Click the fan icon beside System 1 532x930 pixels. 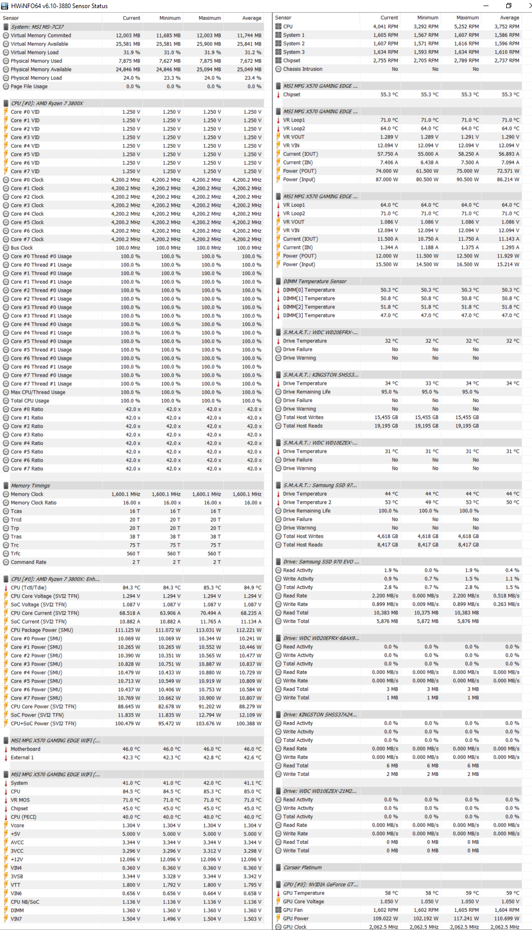[x=278, y=35]
